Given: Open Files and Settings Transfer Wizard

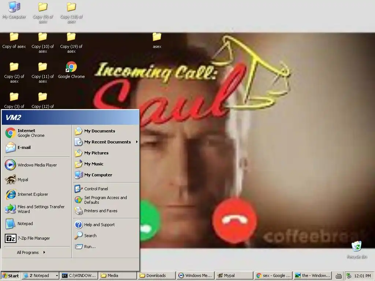Looking at the screenshot, I should click(37, 209).
